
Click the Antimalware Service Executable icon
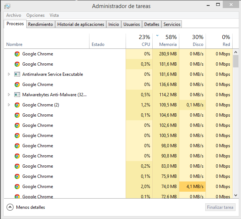17,74
